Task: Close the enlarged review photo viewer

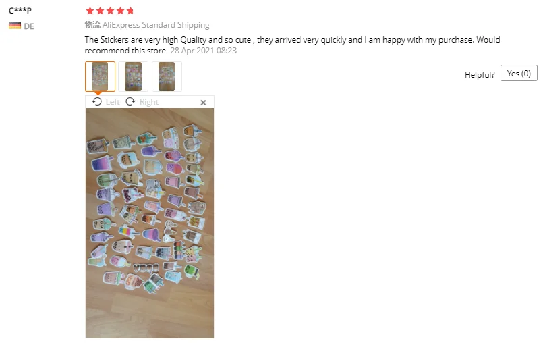Action: 203,102
